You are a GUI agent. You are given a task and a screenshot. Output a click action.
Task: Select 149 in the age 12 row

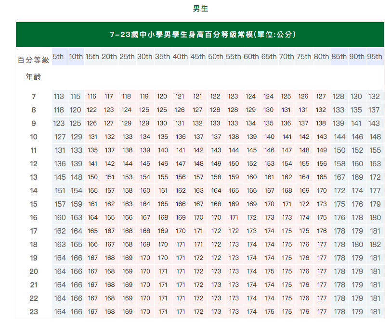click(x=216, y=164)
